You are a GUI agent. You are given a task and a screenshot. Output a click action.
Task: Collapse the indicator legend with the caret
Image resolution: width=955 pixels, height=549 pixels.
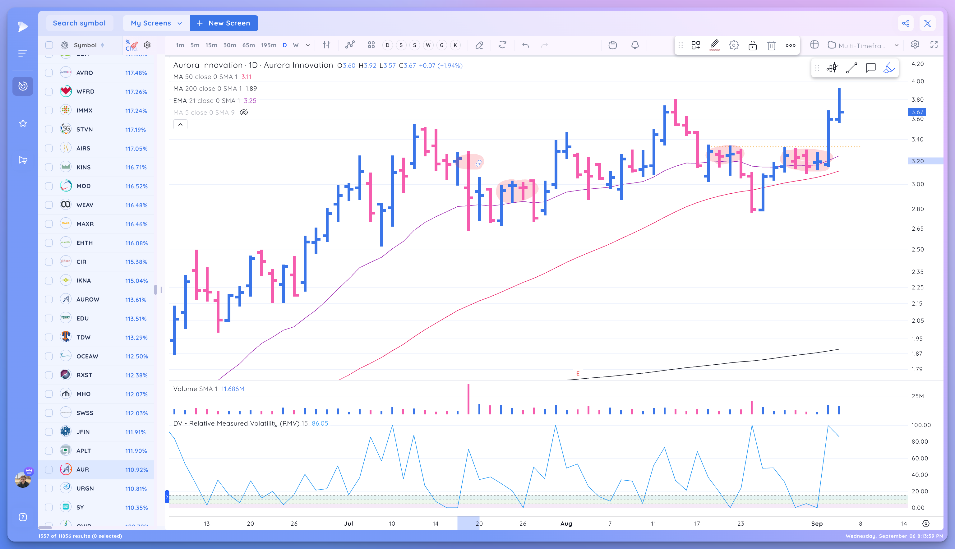(x=180, y=124)
